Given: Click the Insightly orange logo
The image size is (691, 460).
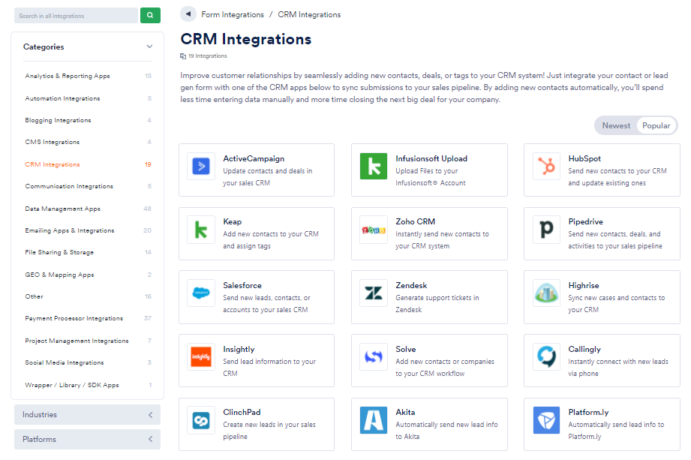Looking at the screenshot, I should click(201, 357).
